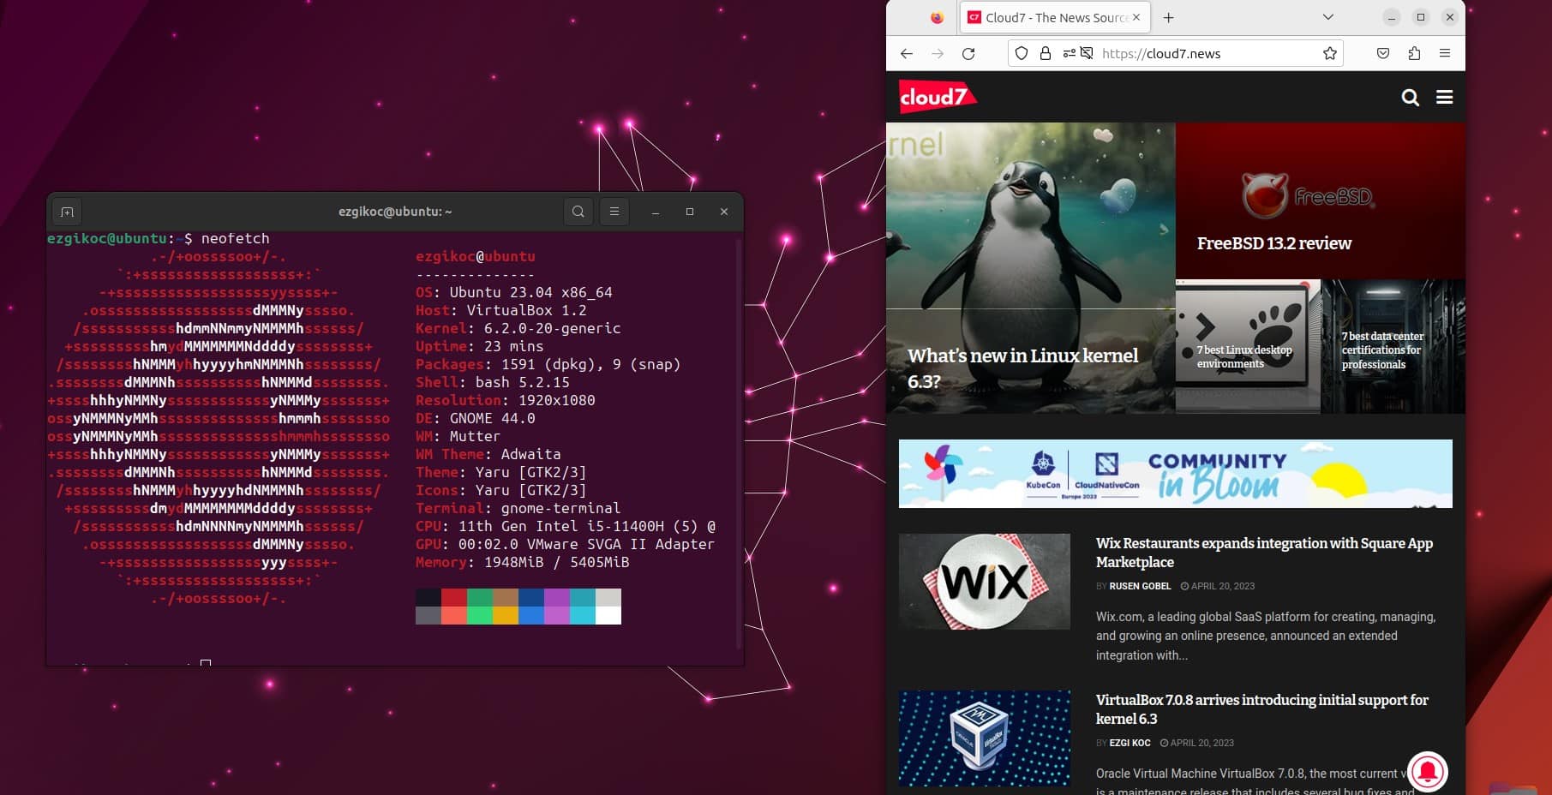Screen dimensions: 1552x795
Task: Open a new terminal tab
Action: [67, 212]
